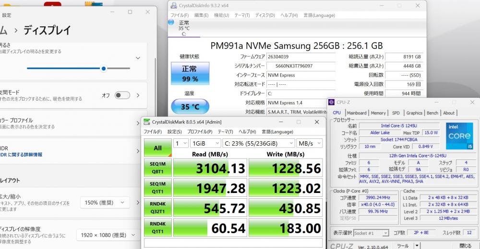Click the brightness slider thumb in Settings
This screenshot has width=480, height=249.
click(x=104, y=68)
